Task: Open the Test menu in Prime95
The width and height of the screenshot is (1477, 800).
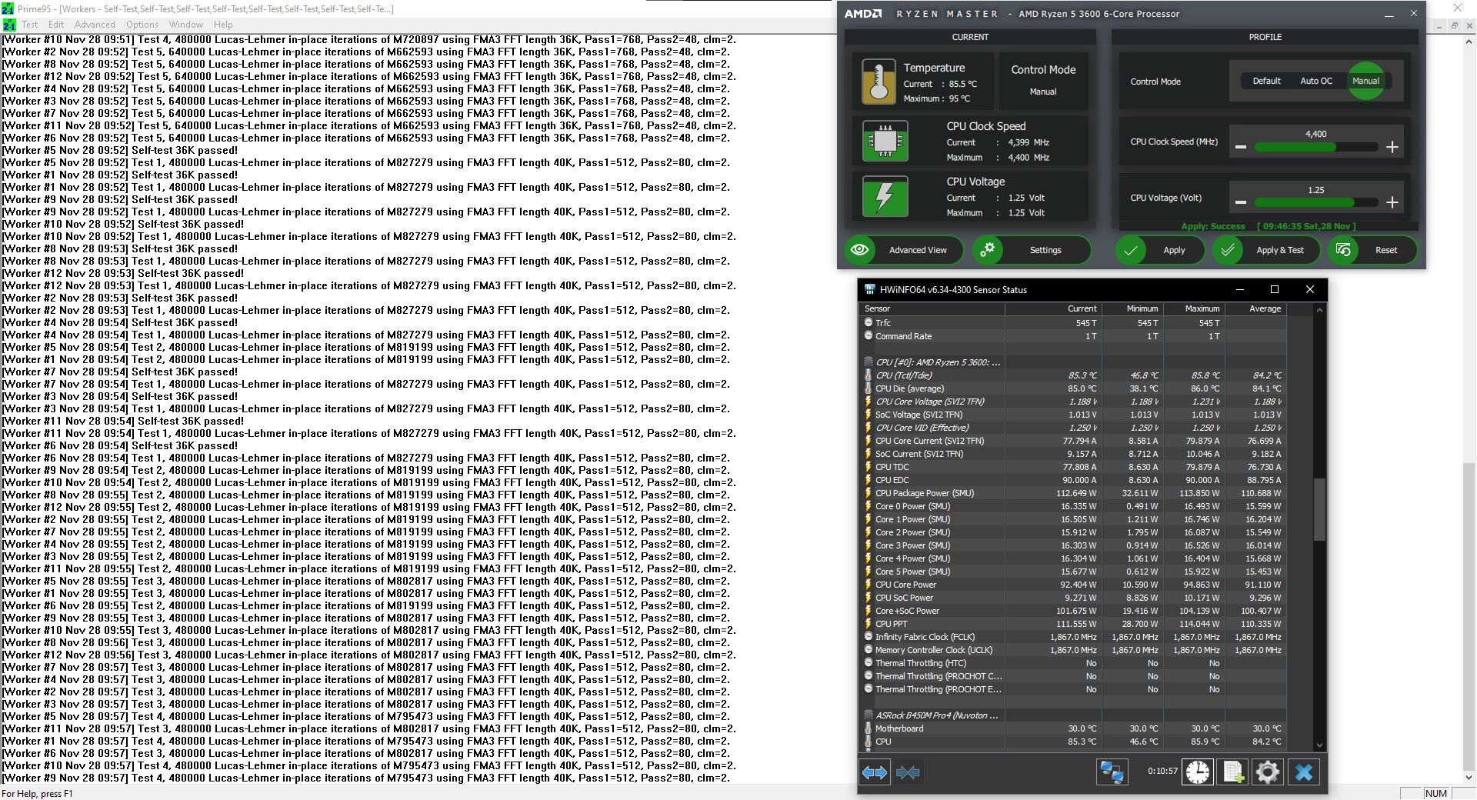Action: point(29,25)
